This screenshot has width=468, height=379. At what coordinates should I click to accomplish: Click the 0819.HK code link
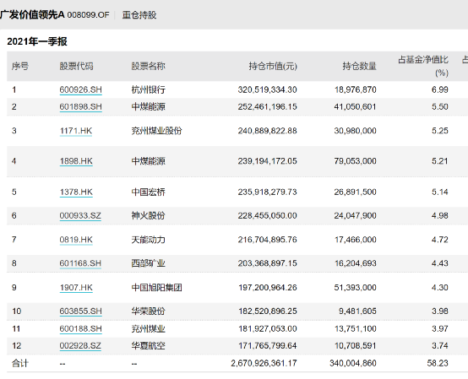76,240
